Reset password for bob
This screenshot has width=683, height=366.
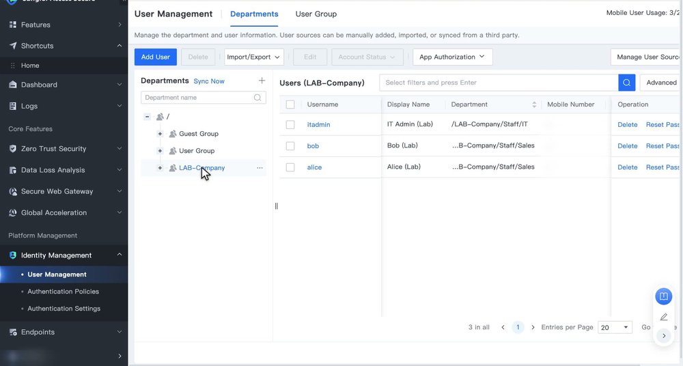click(663, 146)
